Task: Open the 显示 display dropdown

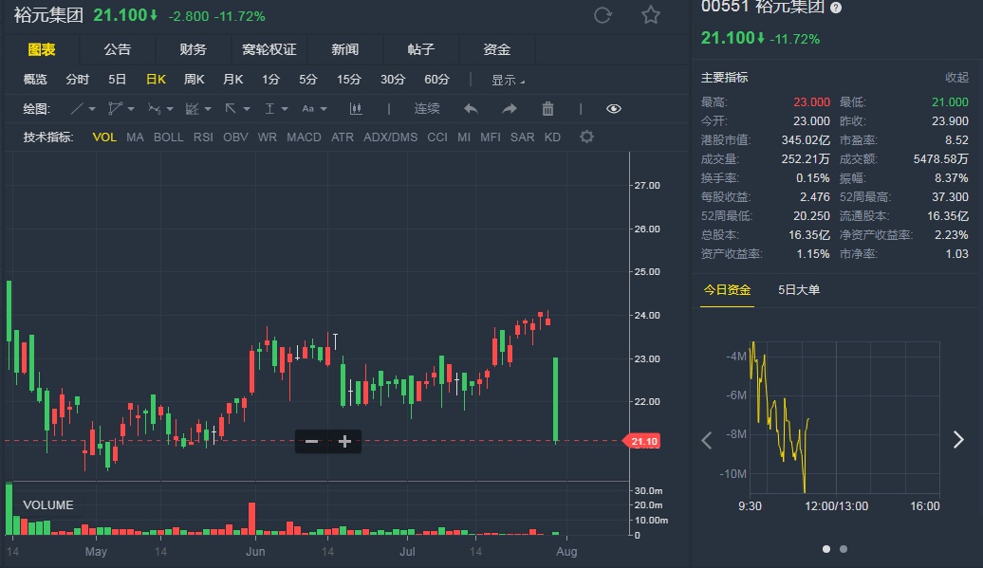Action: (508, 80)
